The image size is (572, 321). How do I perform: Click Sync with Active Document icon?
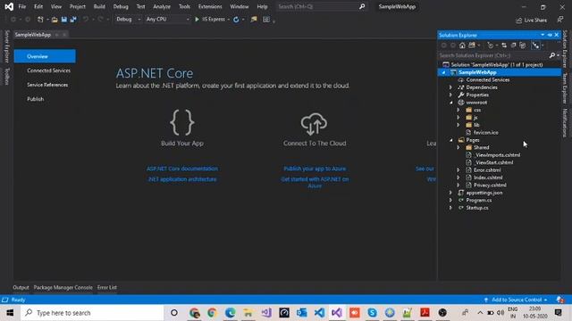click(x=504, y=45)
